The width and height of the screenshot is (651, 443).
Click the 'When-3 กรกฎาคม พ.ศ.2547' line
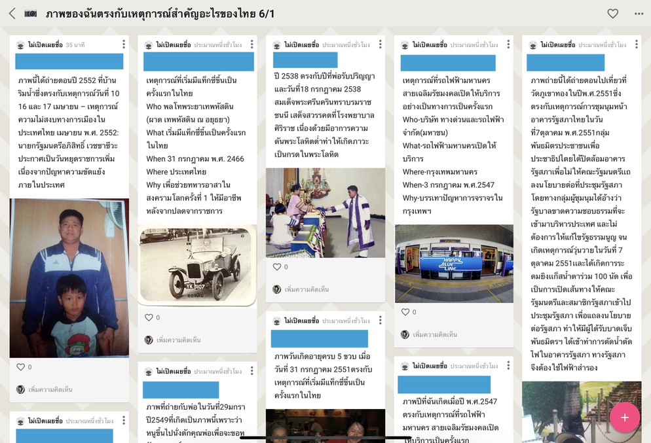click(x=449, y=185)
